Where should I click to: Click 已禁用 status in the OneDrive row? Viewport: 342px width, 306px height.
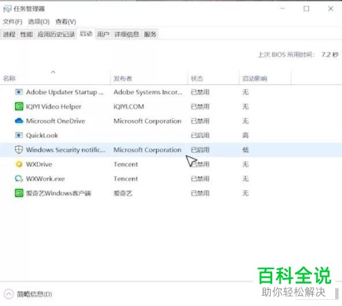click(200, 121)
